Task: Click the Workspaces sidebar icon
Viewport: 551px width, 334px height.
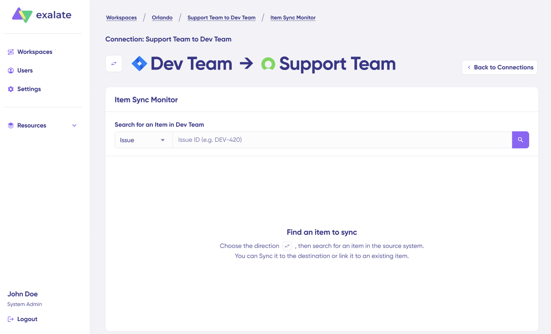Action: [11, 52]
